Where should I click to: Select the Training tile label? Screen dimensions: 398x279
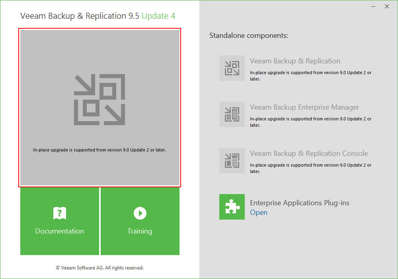[x=140, y=231]
